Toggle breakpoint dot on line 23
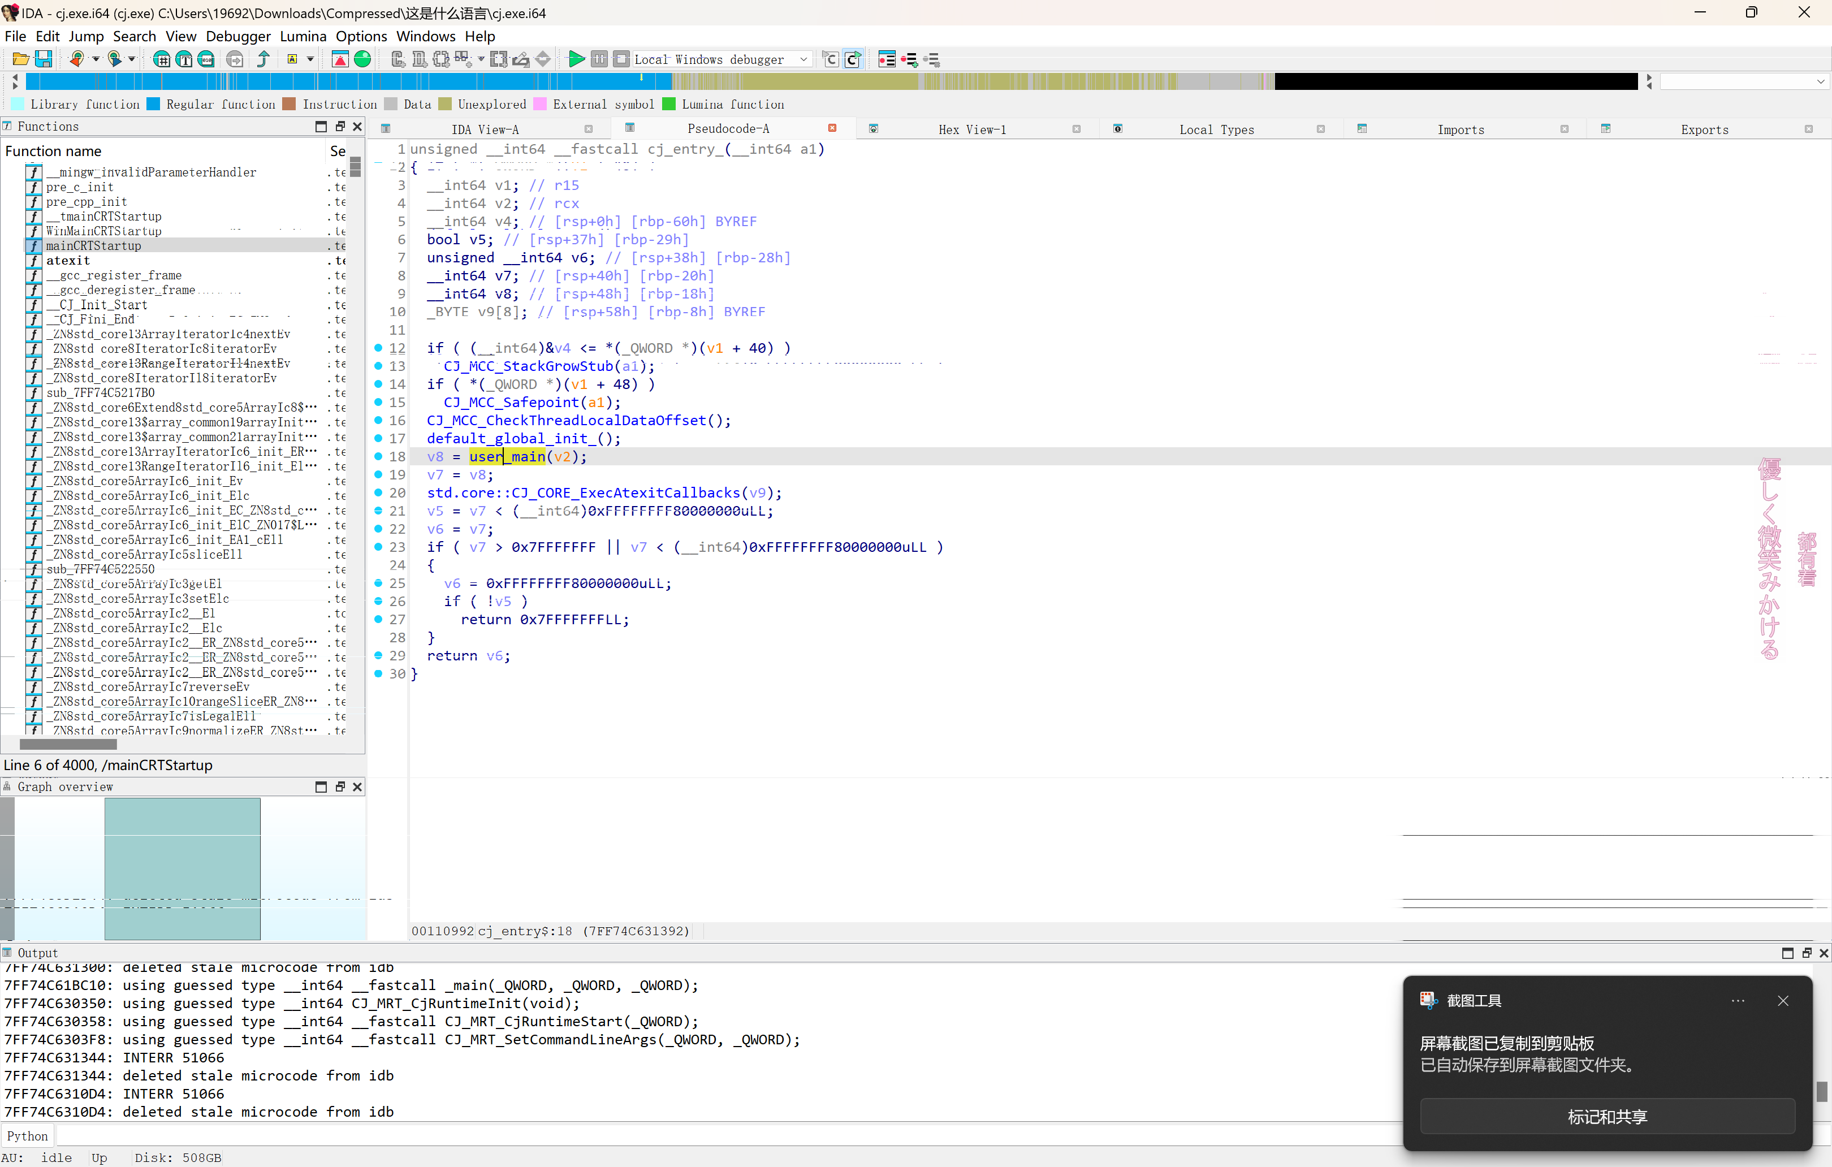The image size is (1832, 1167). [x=378, y=547]
